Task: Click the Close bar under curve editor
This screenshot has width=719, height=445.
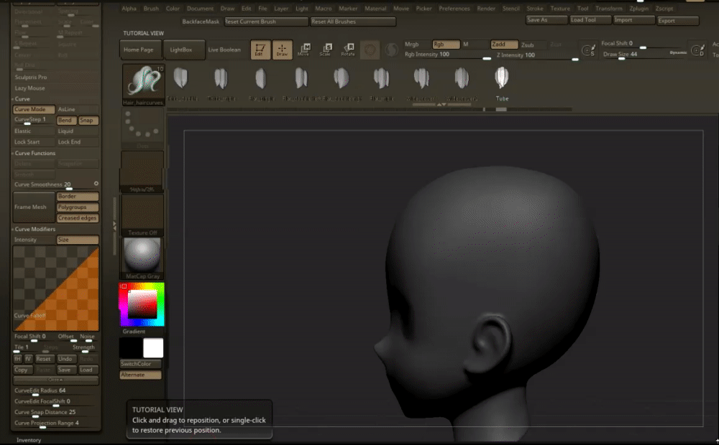Action: tap(55, 380)
